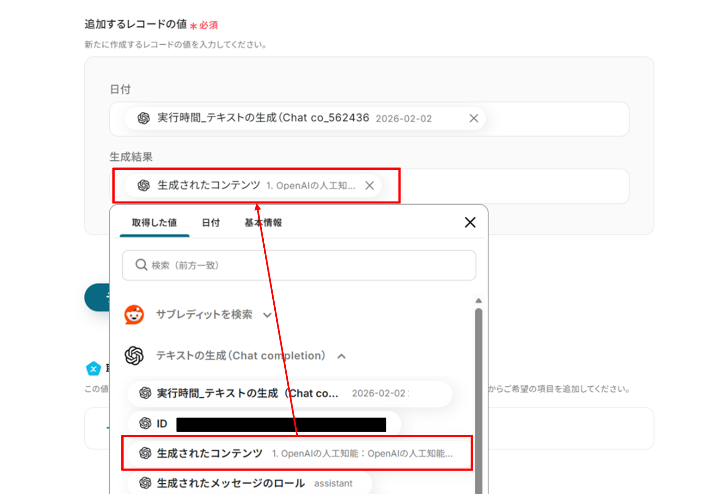The height and width of the screenshot is (494, 704).
Task: Click the Reddit icon for サブレディットを検索
Action: coord(134,315)
